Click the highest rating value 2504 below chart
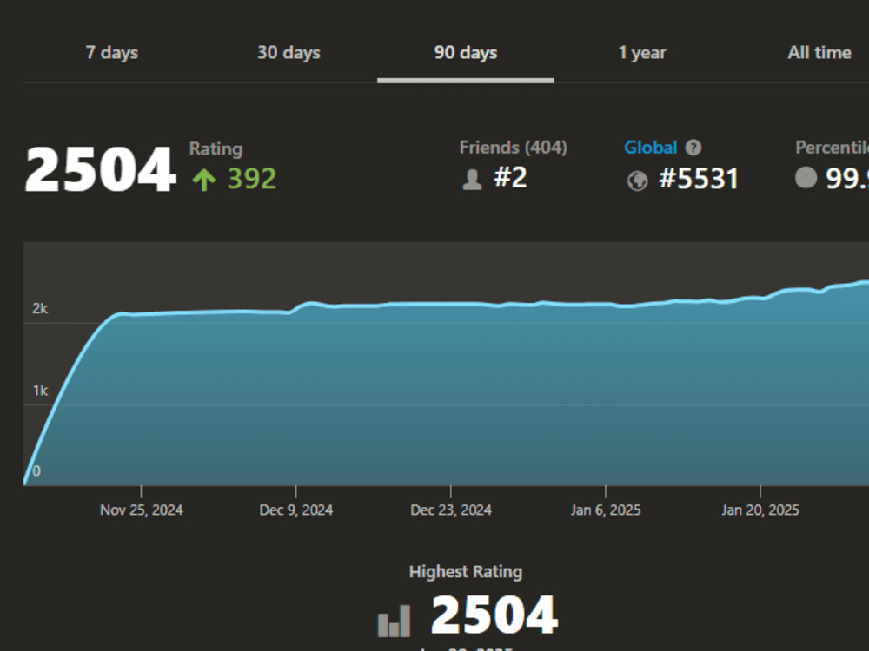The height and width of the screenshot is (651, 869). click(x=495, y=615)
